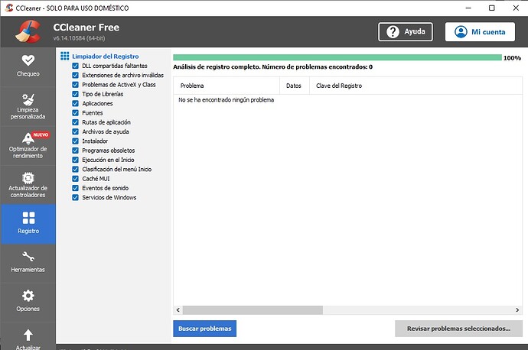Click the Actualizar up-arrow icon
Viewport: 528px width, 350px height.
[28, 335]
